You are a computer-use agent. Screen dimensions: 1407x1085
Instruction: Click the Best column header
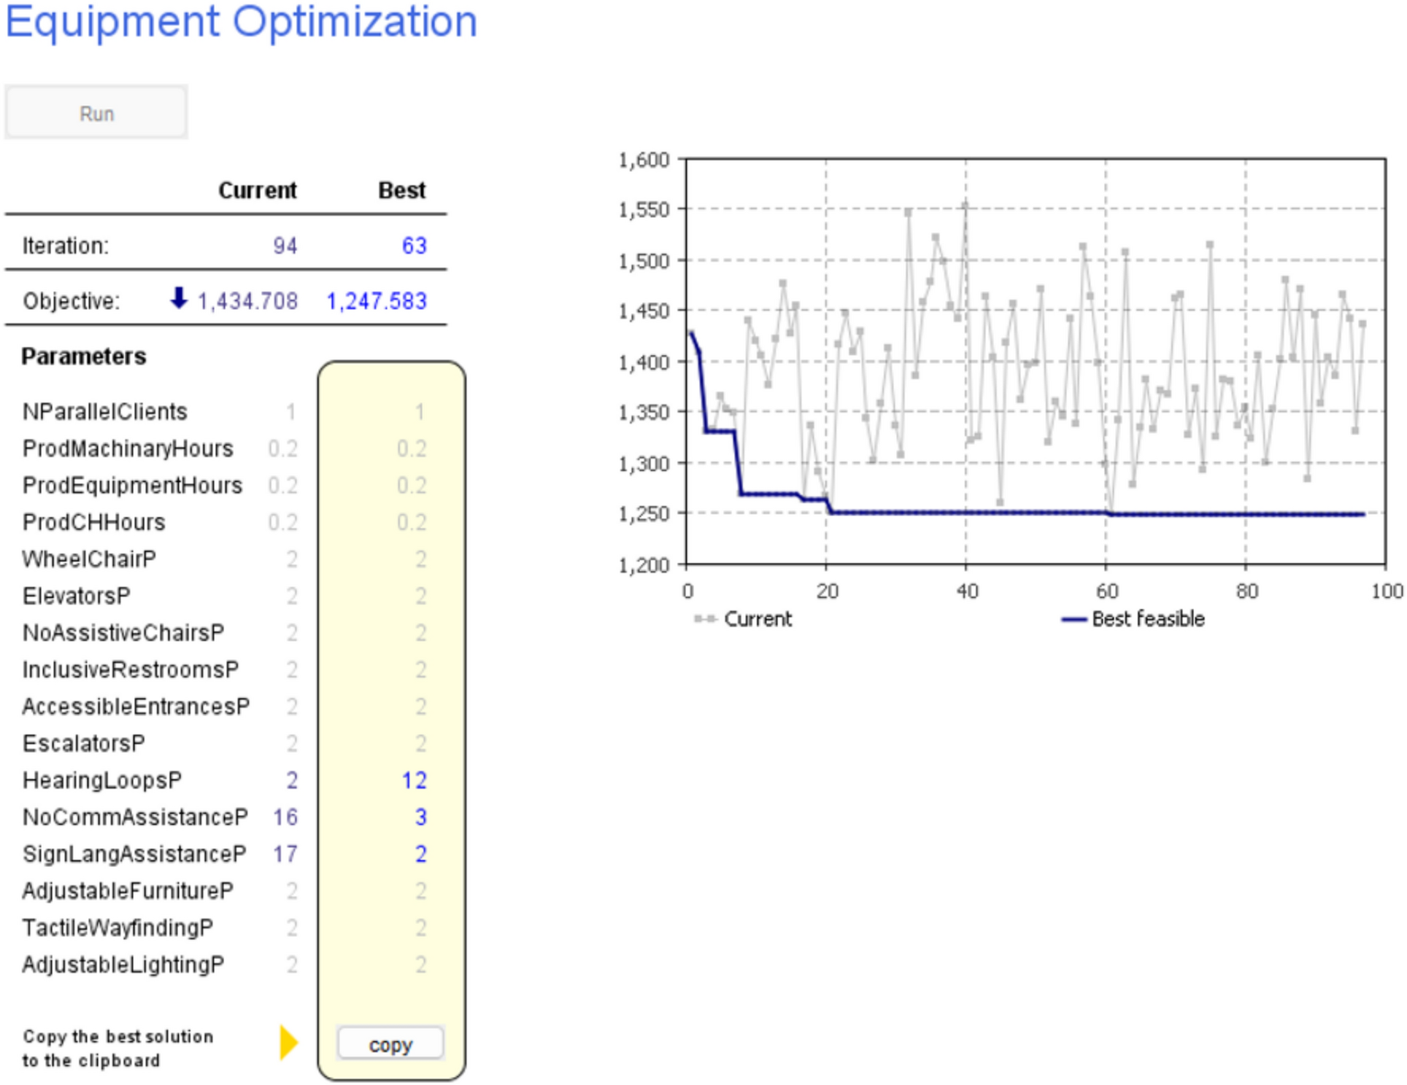pyautogui.click(x=401, y=190)
